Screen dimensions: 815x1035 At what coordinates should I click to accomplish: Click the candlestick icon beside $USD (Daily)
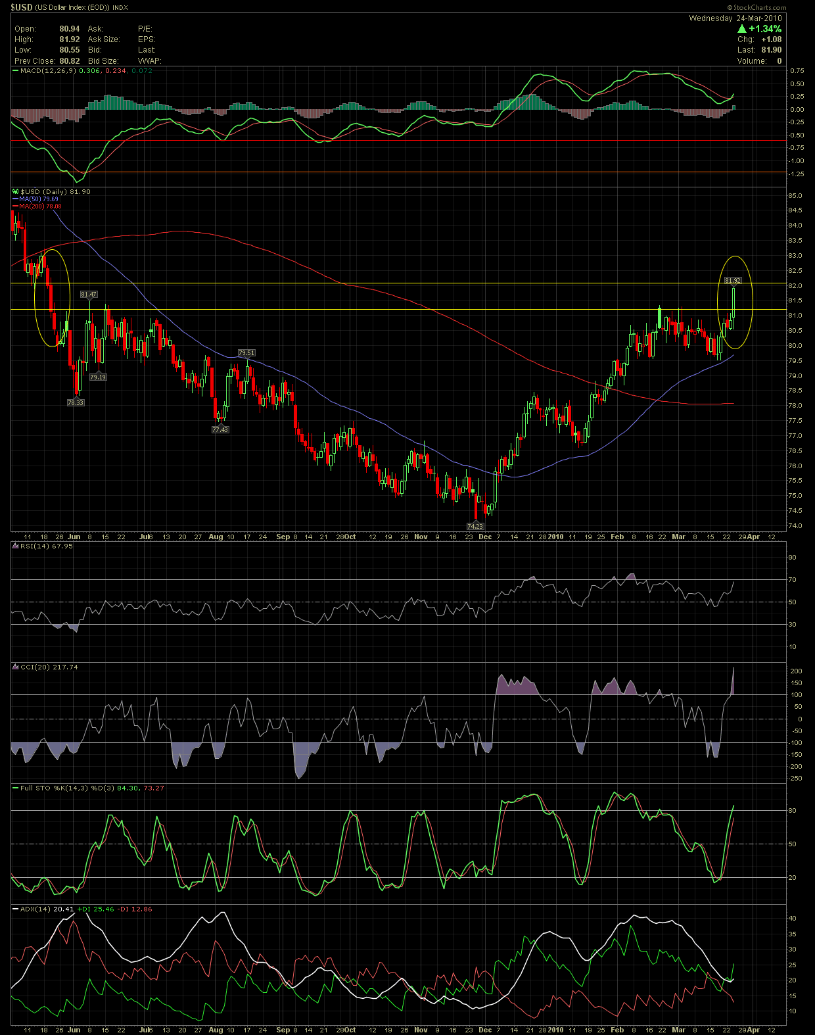pos(15,191)
